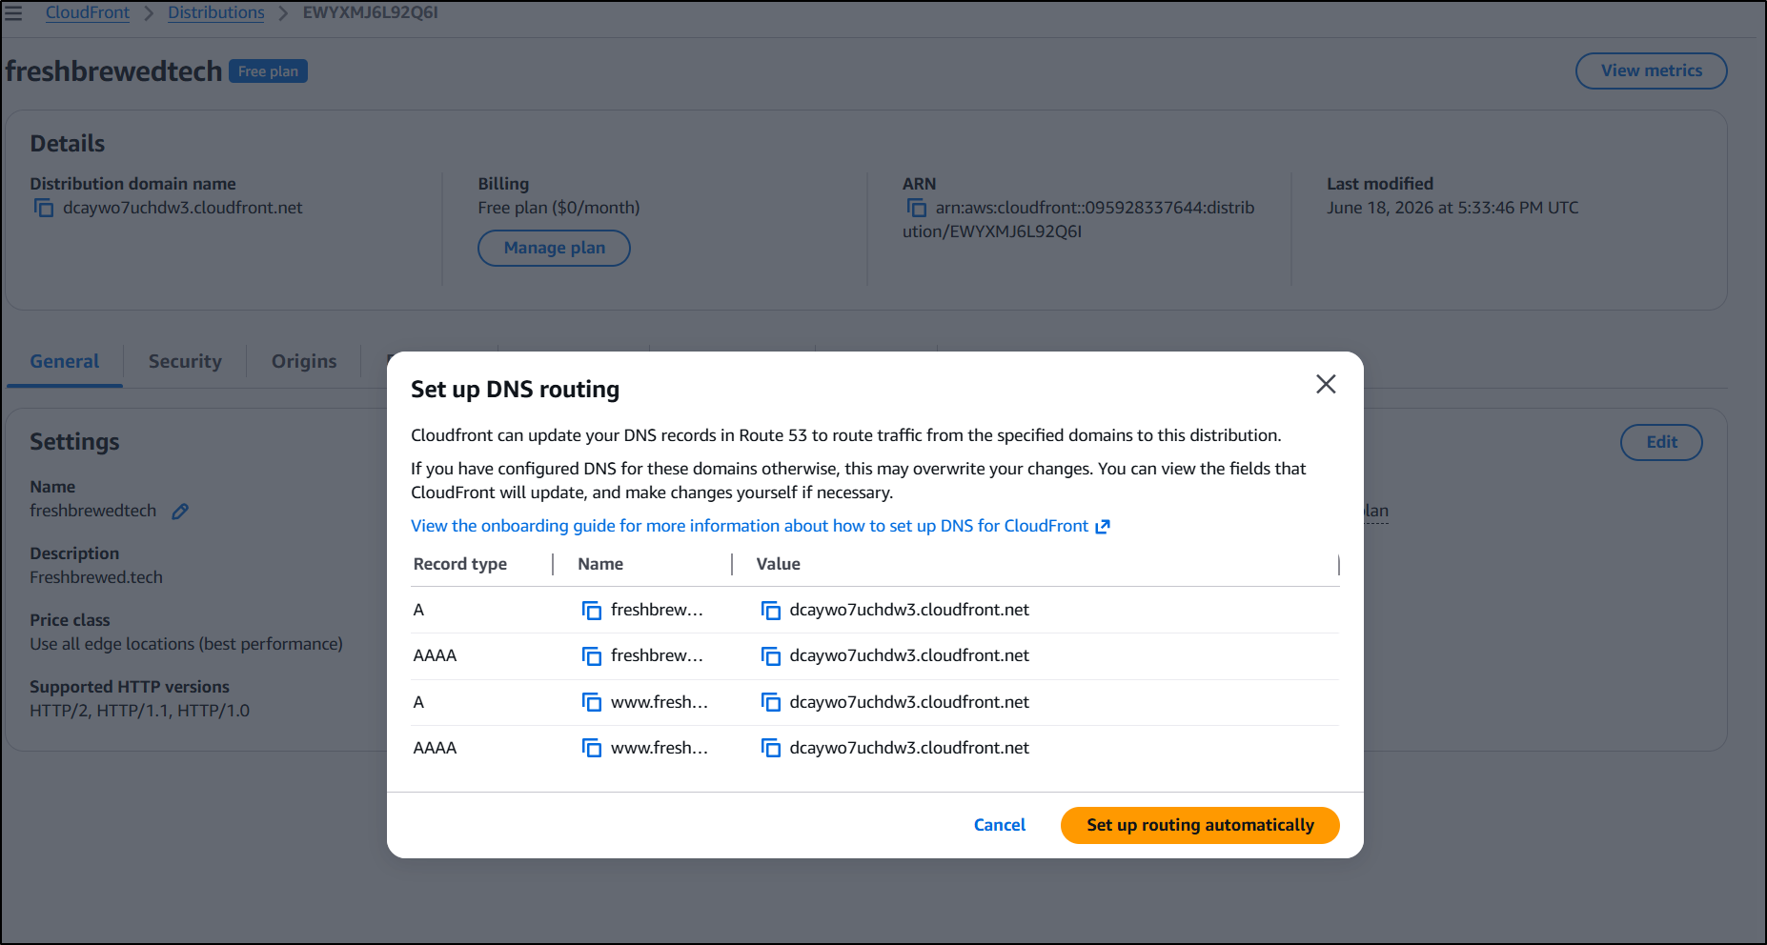The height and width of the screenshot is (945, 1767).
Task: Select the Last modified date text
Action: [x=1452, y=208]
